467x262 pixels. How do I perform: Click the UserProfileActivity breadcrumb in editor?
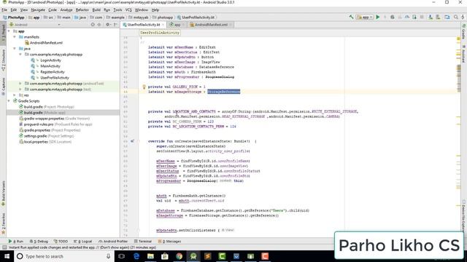point(160,33)
